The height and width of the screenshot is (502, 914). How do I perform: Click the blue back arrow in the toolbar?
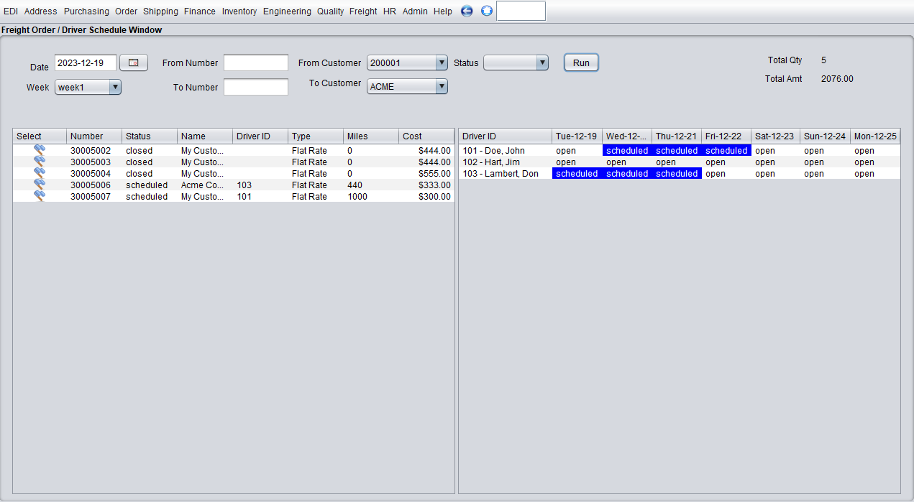pyautogui.click(x=466, y=11)
